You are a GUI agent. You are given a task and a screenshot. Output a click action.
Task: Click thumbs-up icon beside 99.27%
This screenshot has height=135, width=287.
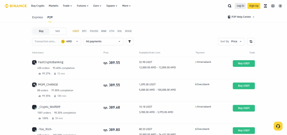[40, 74]
